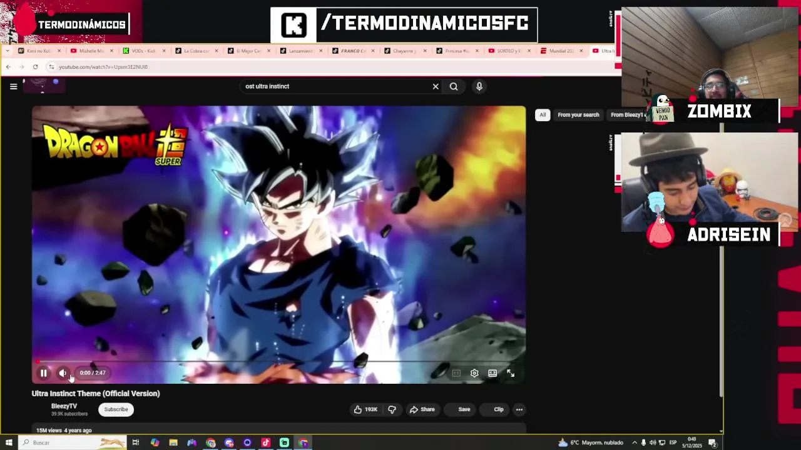Mute the video with the speaker icon
The width and height of the screenshot is (801, 450).
tap(63, 373)
